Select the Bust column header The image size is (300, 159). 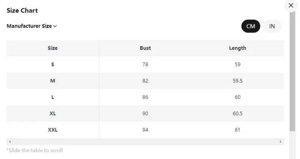[145, 48]
